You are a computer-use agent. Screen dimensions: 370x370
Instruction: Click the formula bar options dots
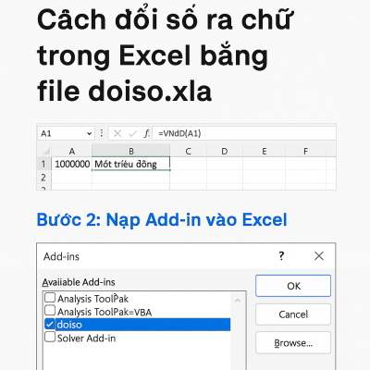[102, 133]
